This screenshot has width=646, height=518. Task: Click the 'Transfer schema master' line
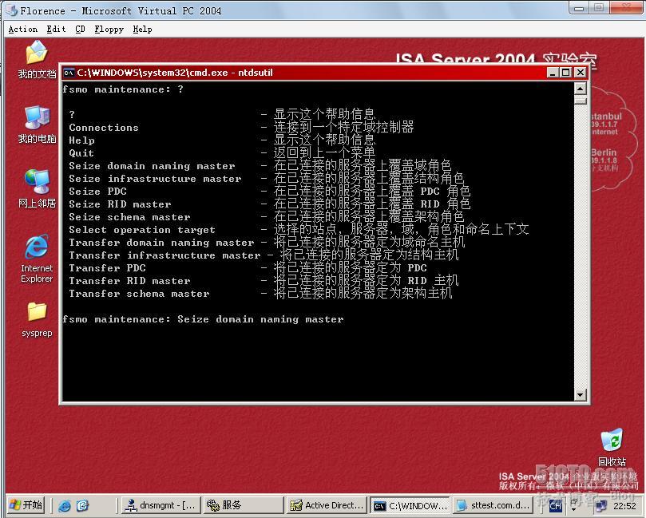click(260, 294)
